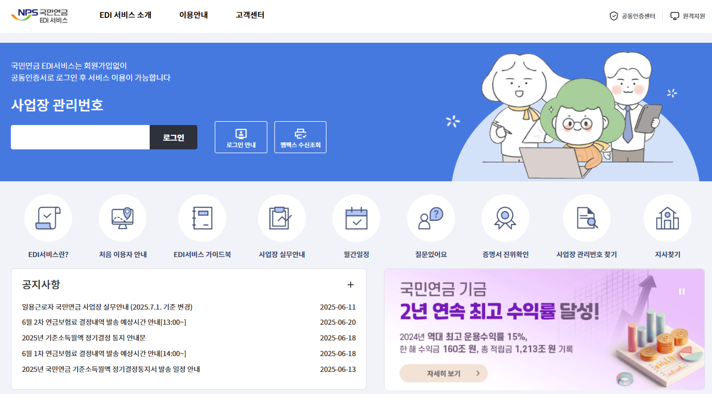The height and width of the screenshot is (394, 712).
Task: Open the EDI서비스 가이드북 notebook icon
Action: click(202, 218)
